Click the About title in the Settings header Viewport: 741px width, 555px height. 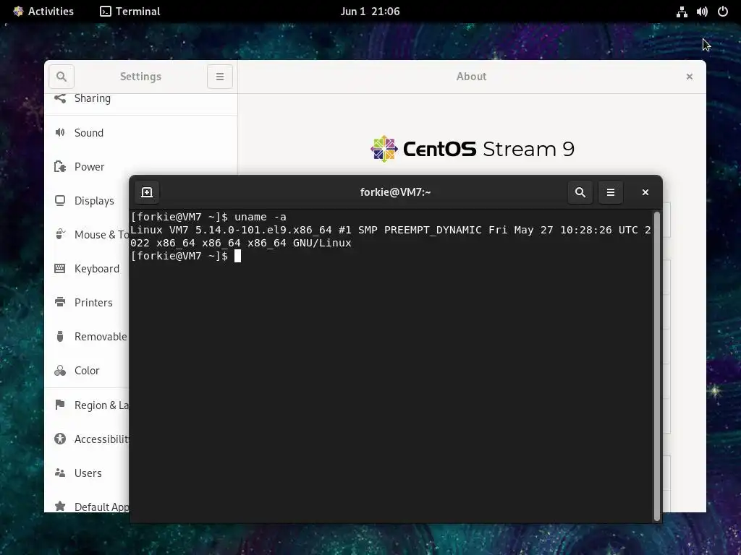[471, 77]
